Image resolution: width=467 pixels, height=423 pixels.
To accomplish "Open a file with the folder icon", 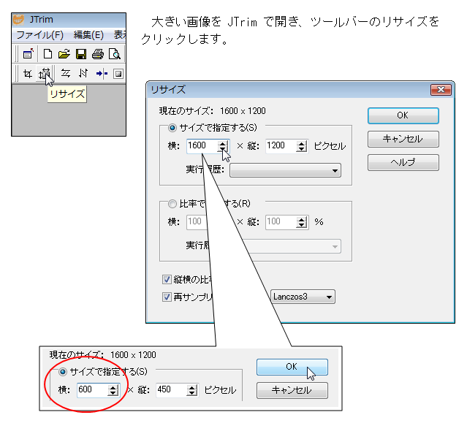I will pyautogui.click(x=64, y=54).
